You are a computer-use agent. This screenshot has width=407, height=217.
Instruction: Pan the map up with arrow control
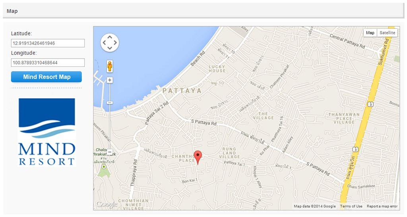pos(110,37)
